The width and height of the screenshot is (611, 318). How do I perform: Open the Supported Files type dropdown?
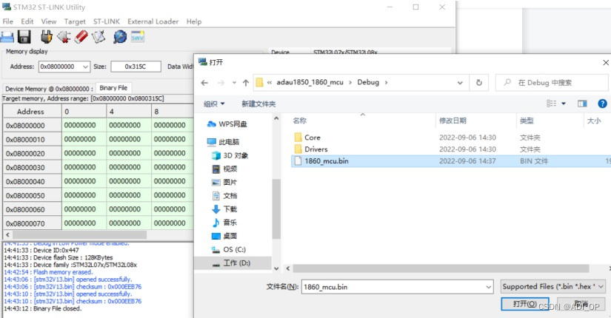point(553,287)
